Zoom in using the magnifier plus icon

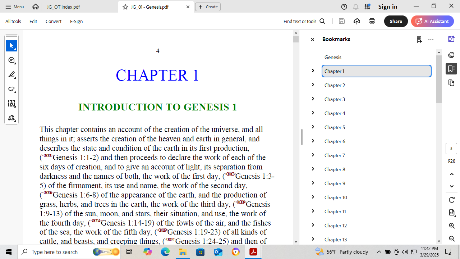452,226
